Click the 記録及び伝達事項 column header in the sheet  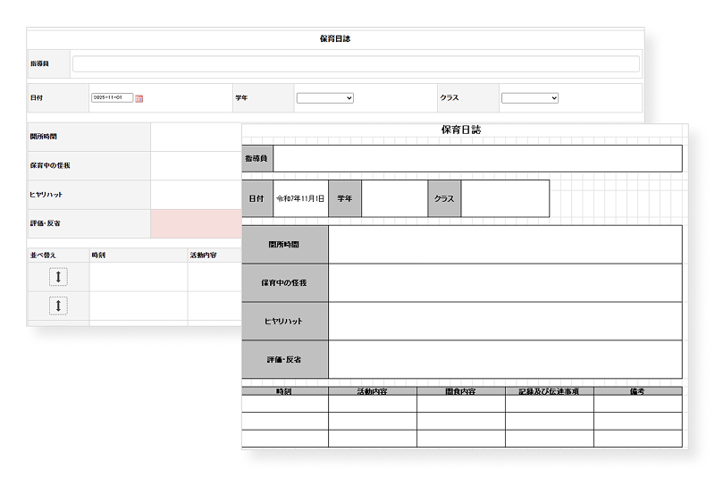click(x=549, y=391)
